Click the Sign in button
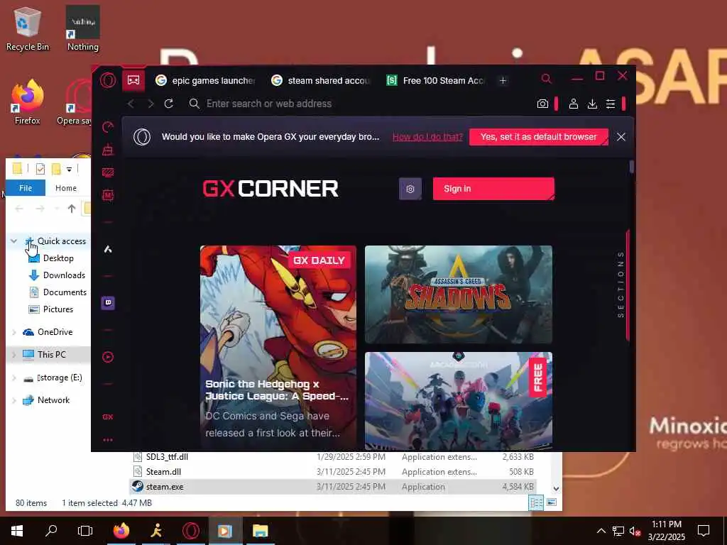This screenshot has height=545, width=727. pos(493,189)
